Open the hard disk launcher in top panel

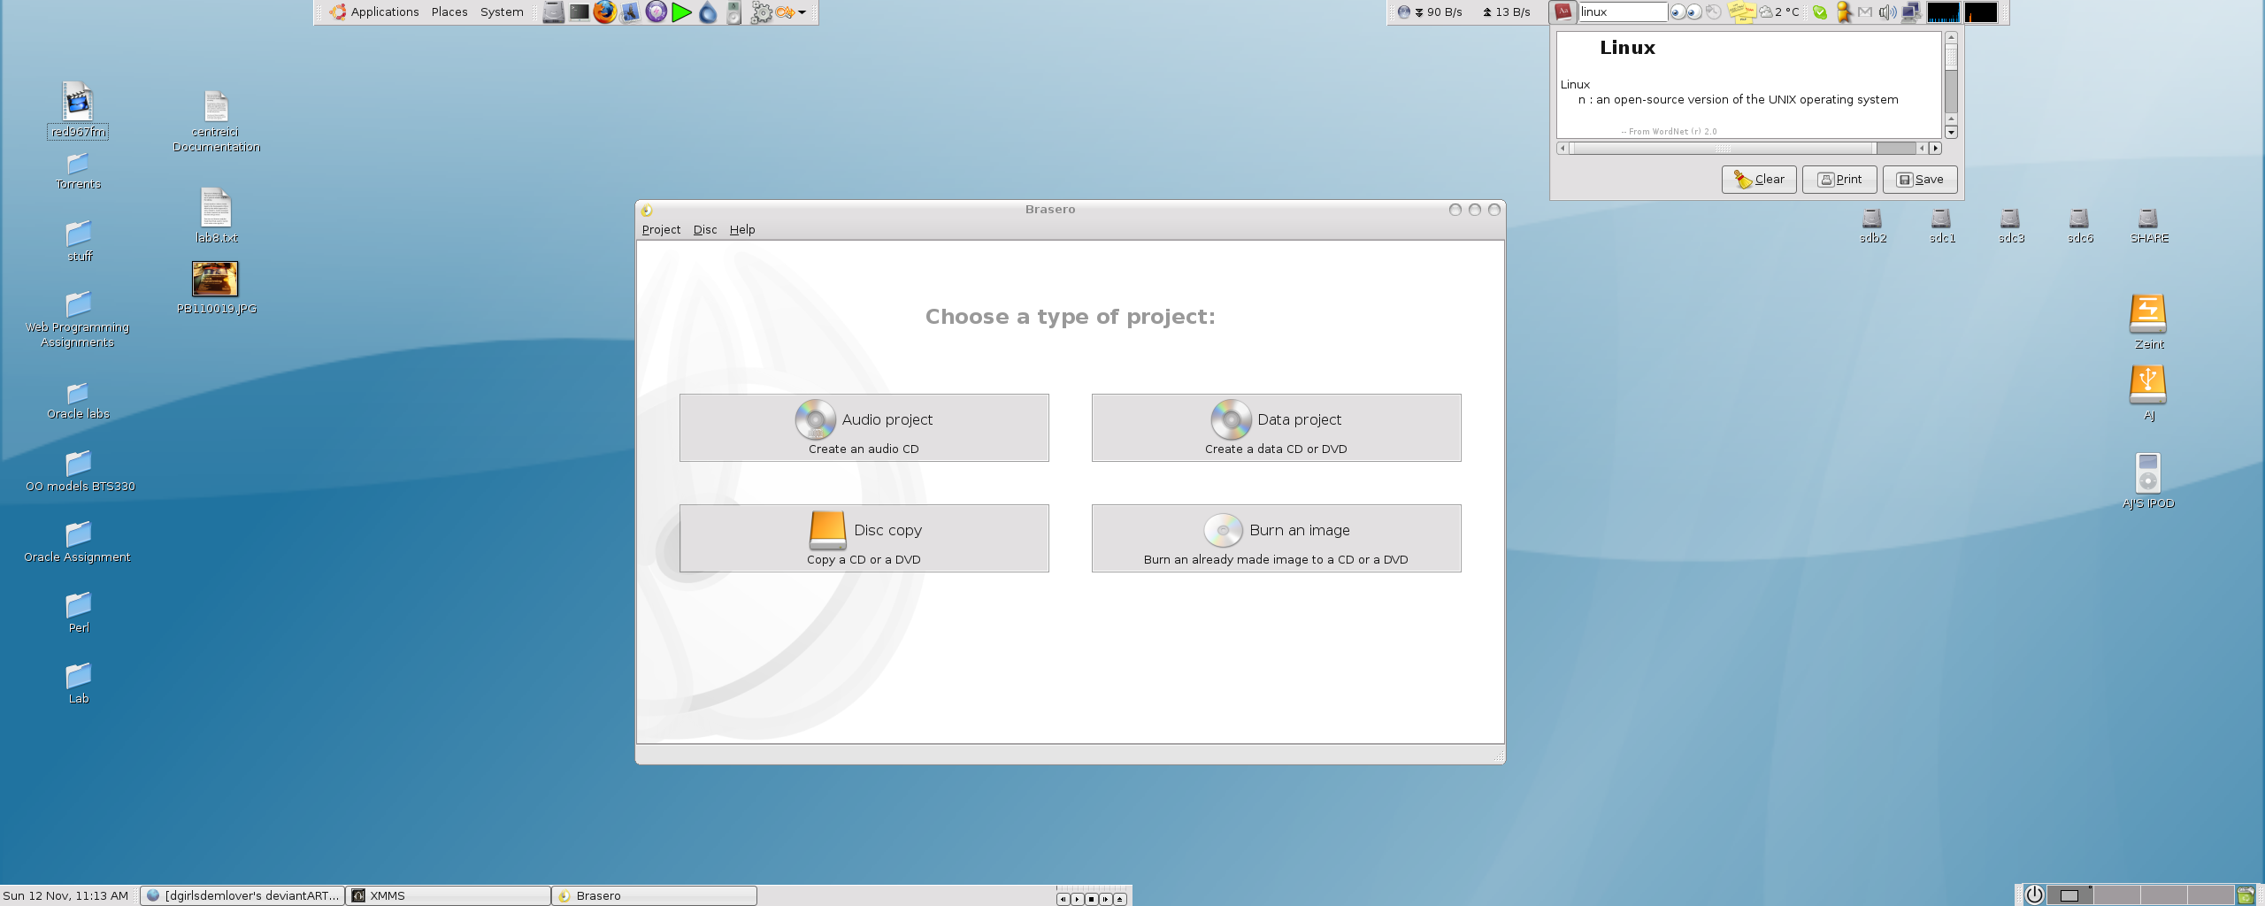pos(553,12)
